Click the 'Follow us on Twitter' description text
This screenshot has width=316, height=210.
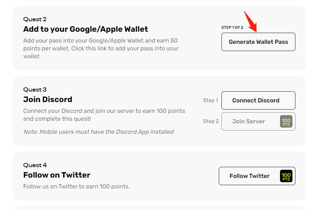77,186
